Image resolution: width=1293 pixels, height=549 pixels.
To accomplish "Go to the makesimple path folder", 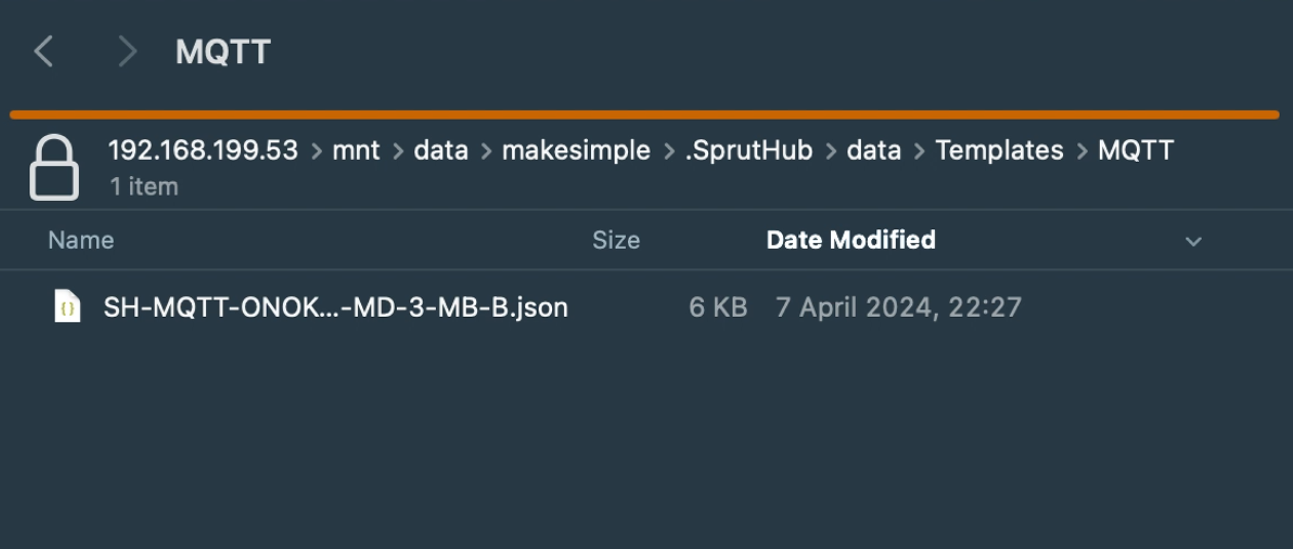I will pyautogui.click(x=576, y=151).
